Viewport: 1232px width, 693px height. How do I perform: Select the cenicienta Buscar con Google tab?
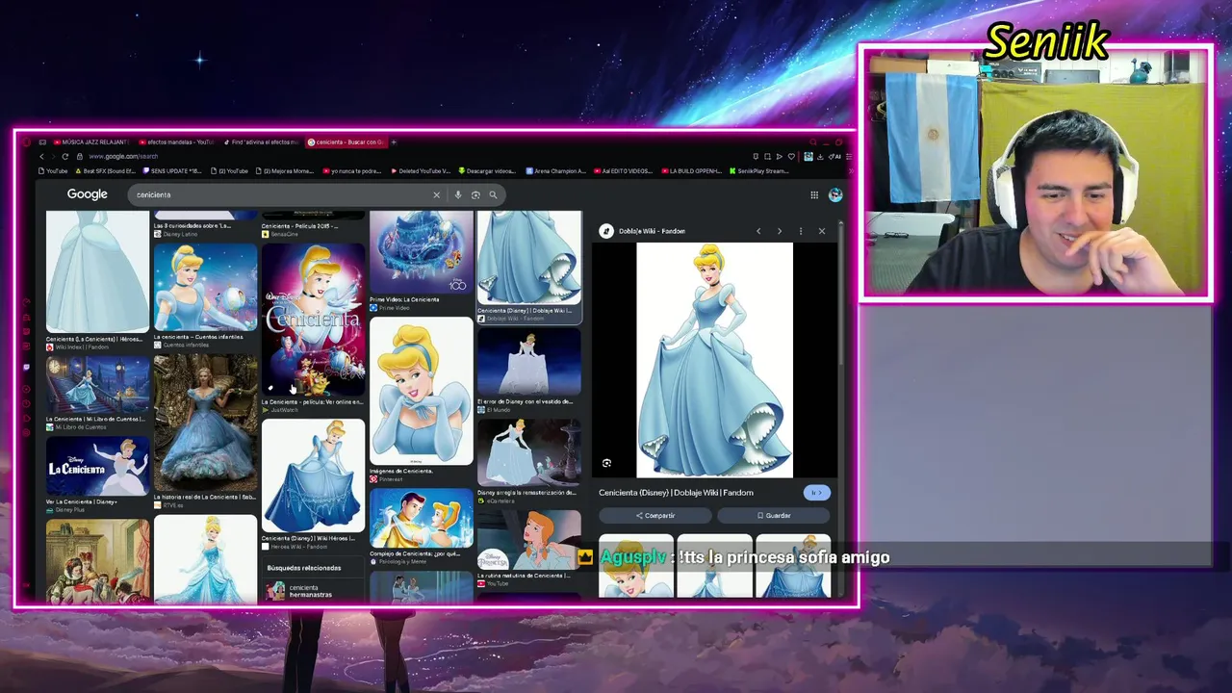[346, 142]
